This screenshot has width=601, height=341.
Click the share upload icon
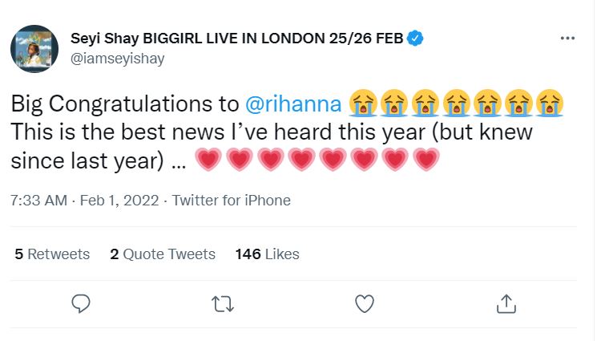pos(506,302)
